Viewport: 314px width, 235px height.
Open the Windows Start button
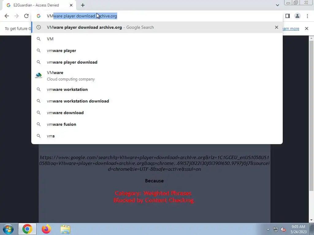tap(8, 229)
